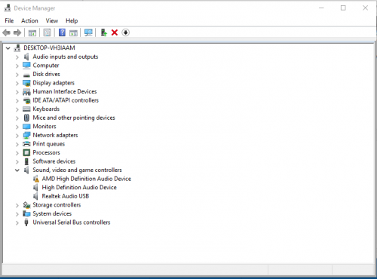Expand the Display adapters chevron
The image size is (377, 279).
click(x=17, y=83)
